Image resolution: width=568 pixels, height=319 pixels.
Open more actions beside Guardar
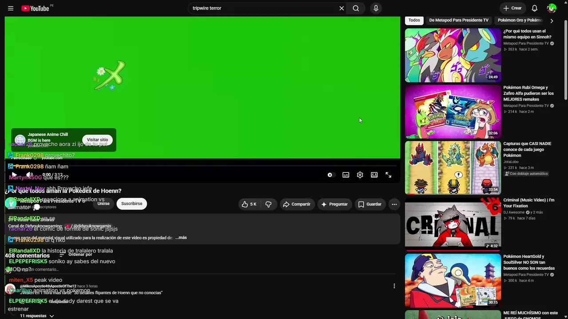coord(394,204)
